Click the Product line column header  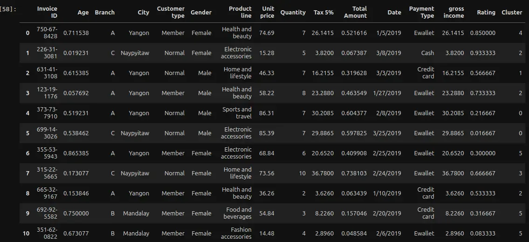[240, 12]
